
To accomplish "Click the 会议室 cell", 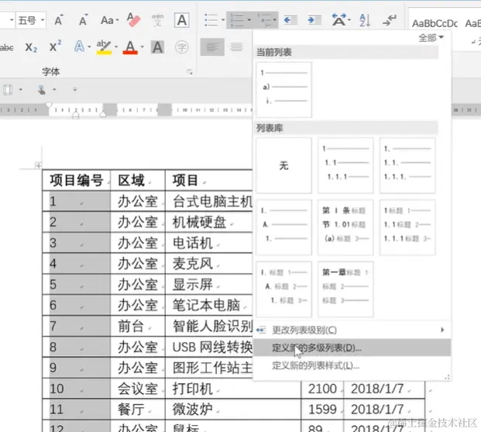I will click(x=138, y=389).
